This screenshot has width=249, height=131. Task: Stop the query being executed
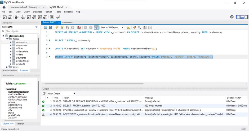tap(73, 28)
